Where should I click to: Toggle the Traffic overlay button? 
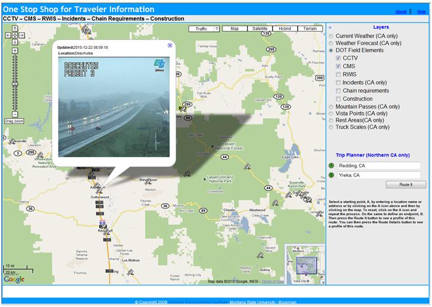click(201, 29)
